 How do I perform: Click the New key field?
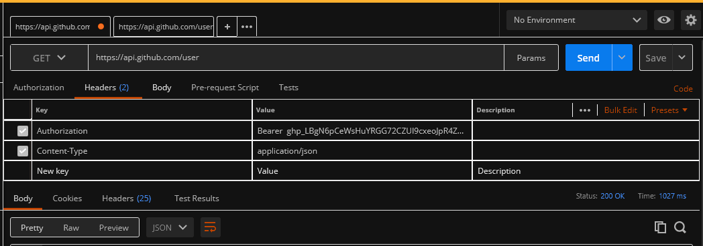tap(142, 171)
